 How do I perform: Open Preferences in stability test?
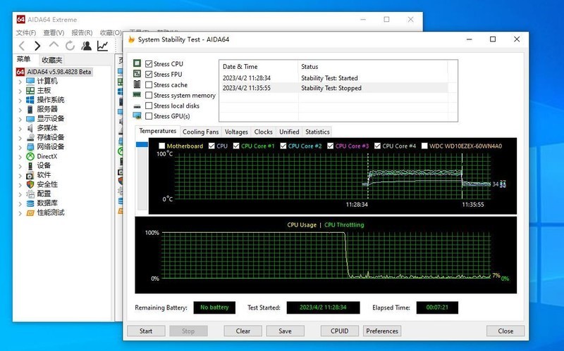382,331
